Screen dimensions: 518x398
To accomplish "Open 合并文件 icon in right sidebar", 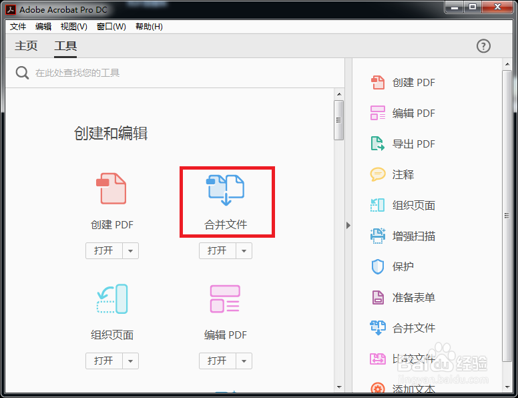I will [x=378, y=328].
